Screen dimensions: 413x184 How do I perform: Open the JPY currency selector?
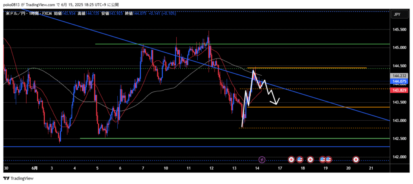coord(396,14)
